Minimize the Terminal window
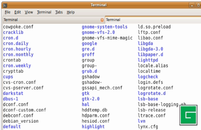Viewport: 201px width, 130px height. 192,5
